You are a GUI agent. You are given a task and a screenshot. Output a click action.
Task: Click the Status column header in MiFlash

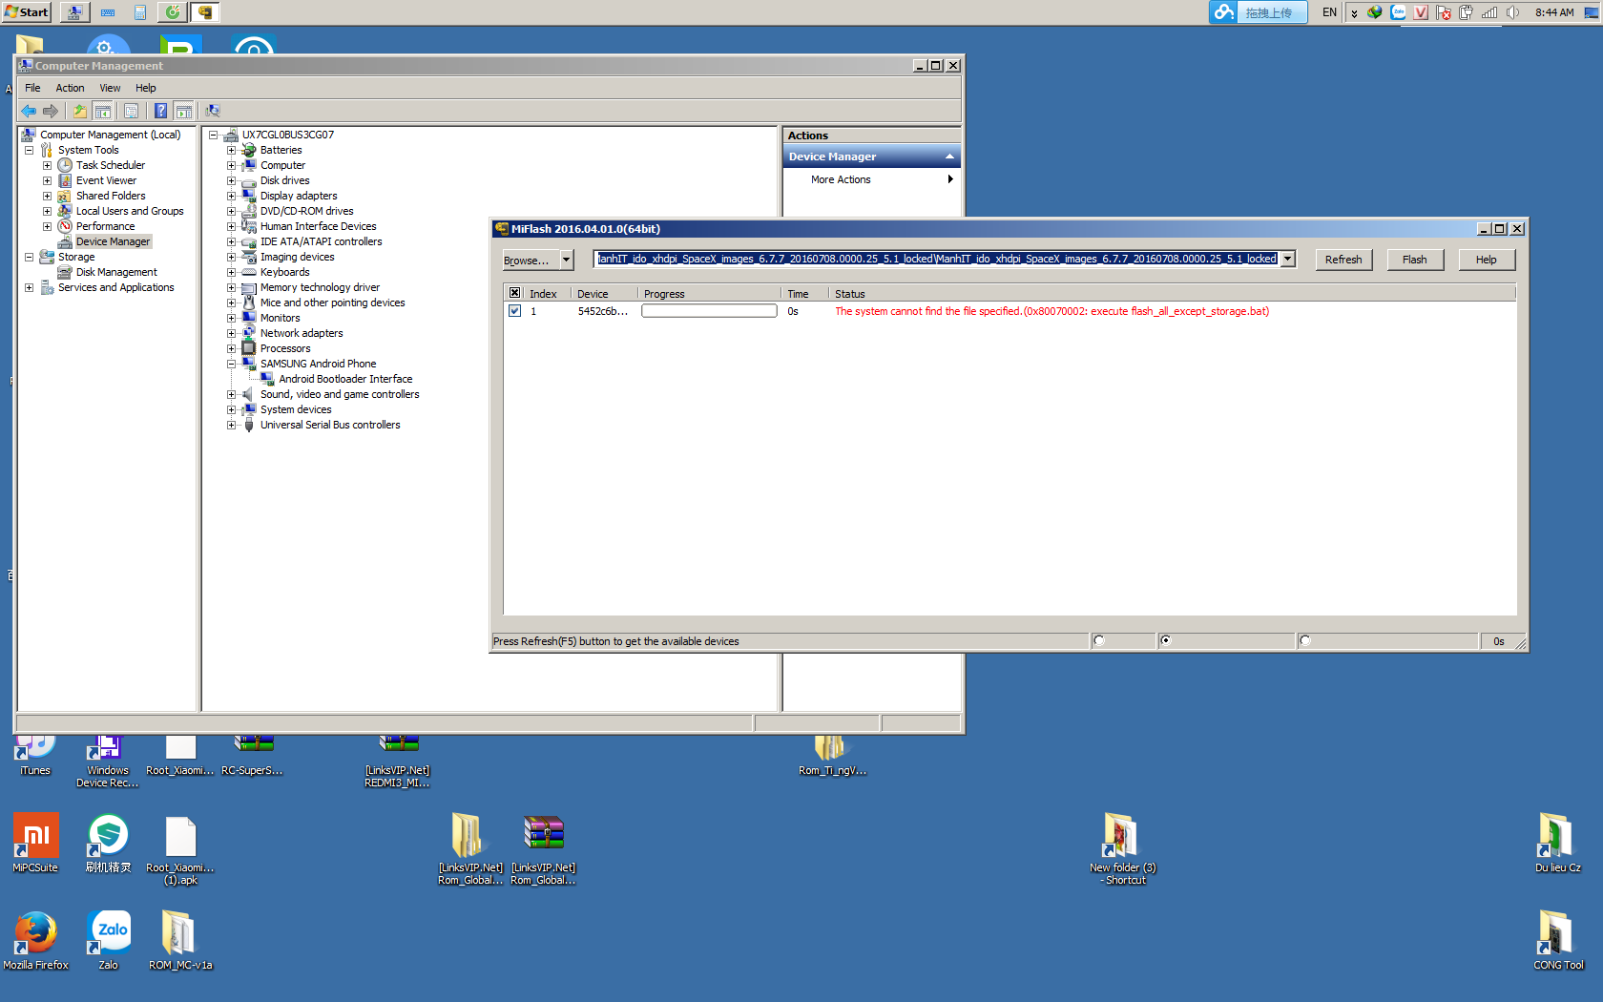pyautogui.click(x=1172, y=294)
